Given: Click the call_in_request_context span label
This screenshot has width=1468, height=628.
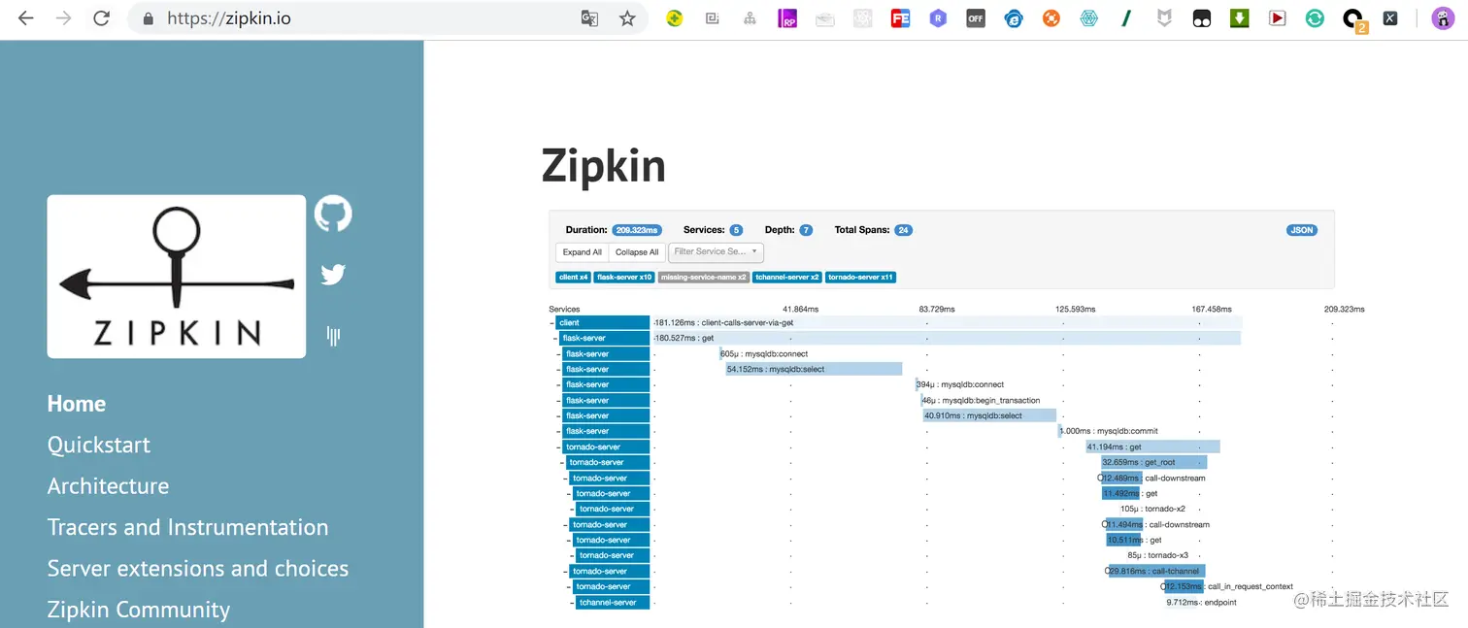Looking at the screenshot, I should (x=1251, y=586).
